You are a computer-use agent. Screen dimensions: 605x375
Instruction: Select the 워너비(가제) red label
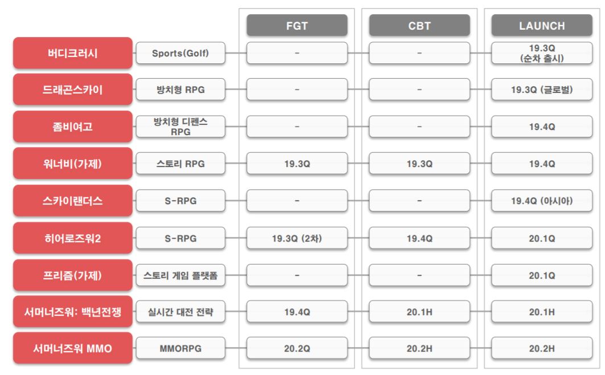[73, 164]
